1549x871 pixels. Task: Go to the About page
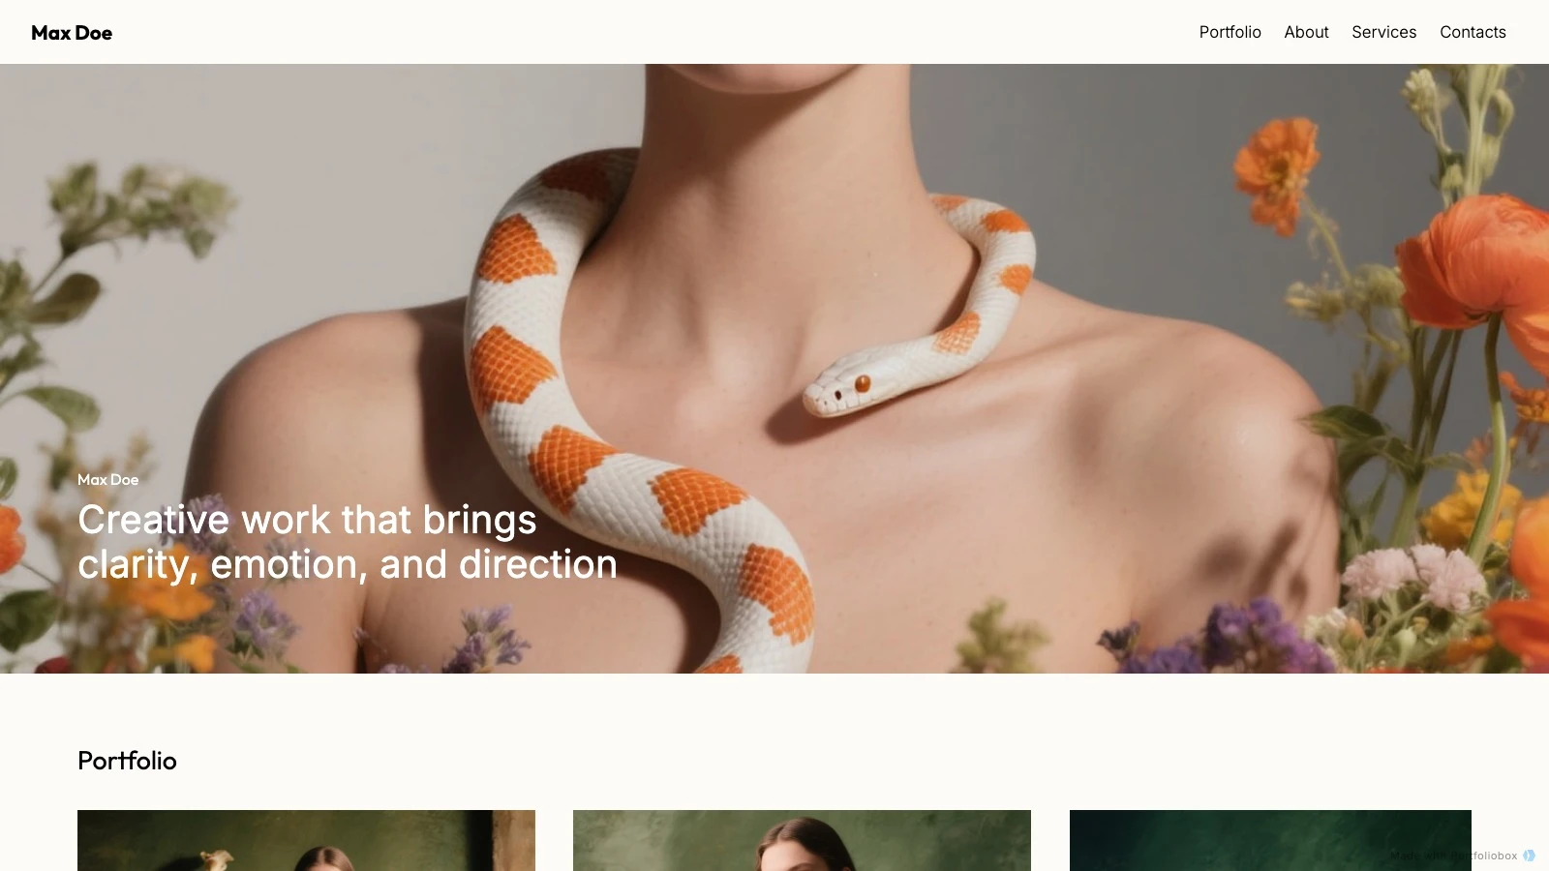pos(1306,32)
